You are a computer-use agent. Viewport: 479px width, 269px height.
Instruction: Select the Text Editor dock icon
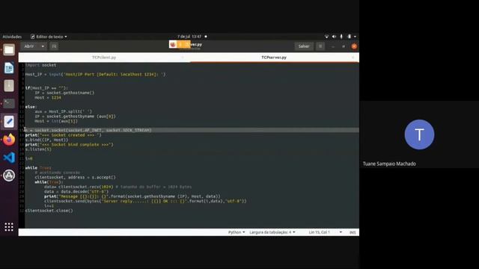[9, 121]
